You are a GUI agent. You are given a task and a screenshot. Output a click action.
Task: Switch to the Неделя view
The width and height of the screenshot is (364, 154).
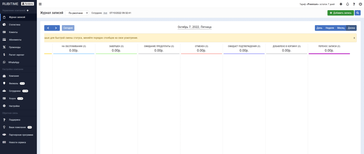pyautogui.click(x=329, y=28)
